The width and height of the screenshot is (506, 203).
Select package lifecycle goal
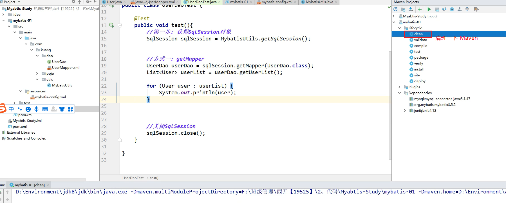click(x=419, y=57)
